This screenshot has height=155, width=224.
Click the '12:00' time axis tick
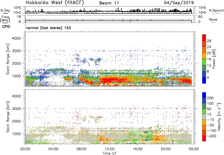[x=109, y=149]
